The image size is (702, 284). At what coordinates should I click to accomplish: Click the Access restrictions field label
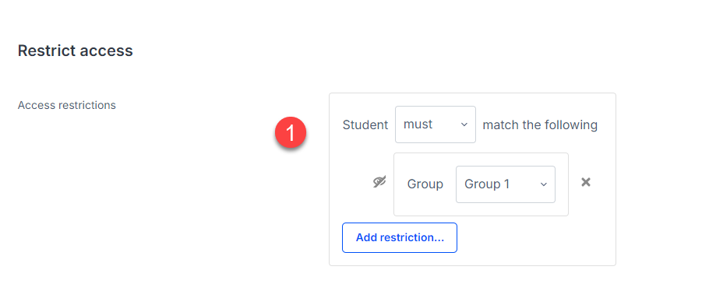(67, 105)
